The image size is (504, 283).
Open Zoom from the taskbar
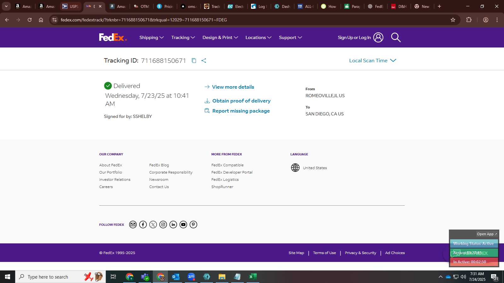tap(191, 277)
